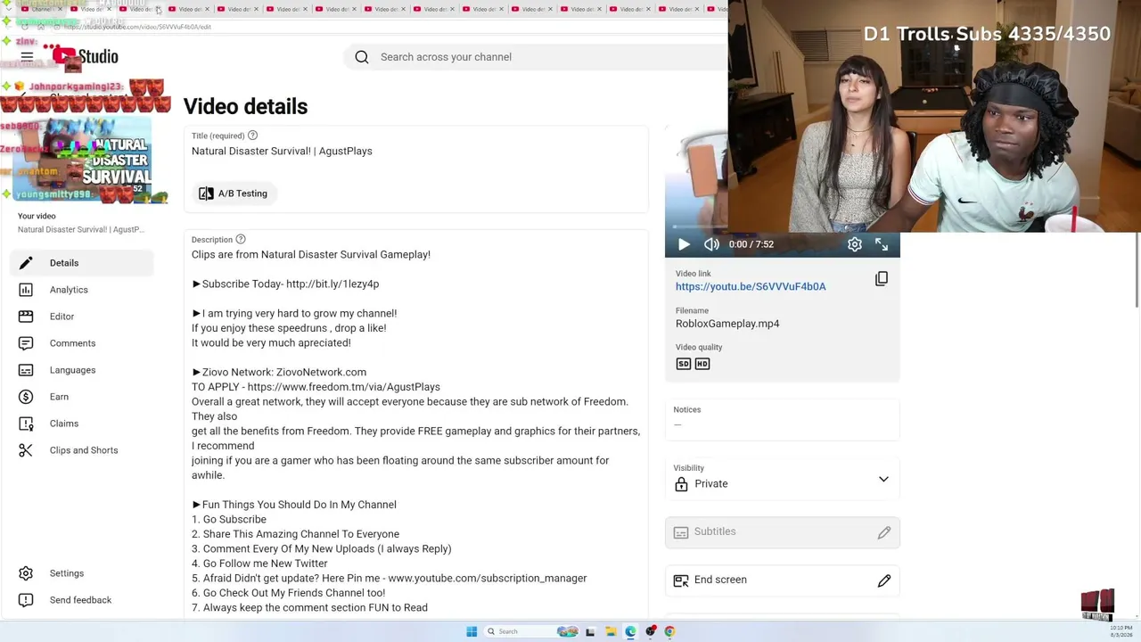Open Microsoft Edge from the taskbar
1141x642 pixels.
[x=630, y=631]
